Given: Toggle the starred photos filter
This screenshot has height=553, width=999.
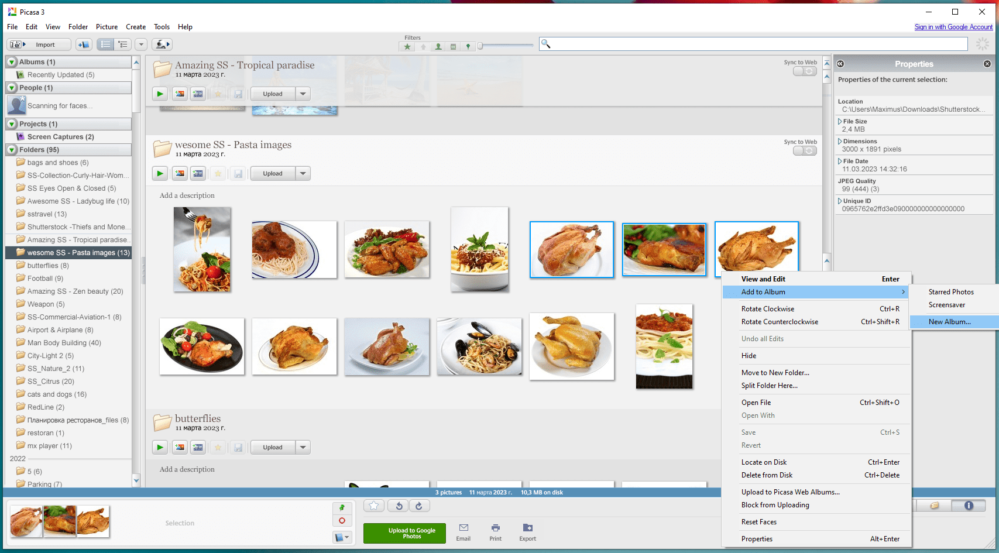Looking at the screenshot, I should pyautogui.click(x=407, y=47).
